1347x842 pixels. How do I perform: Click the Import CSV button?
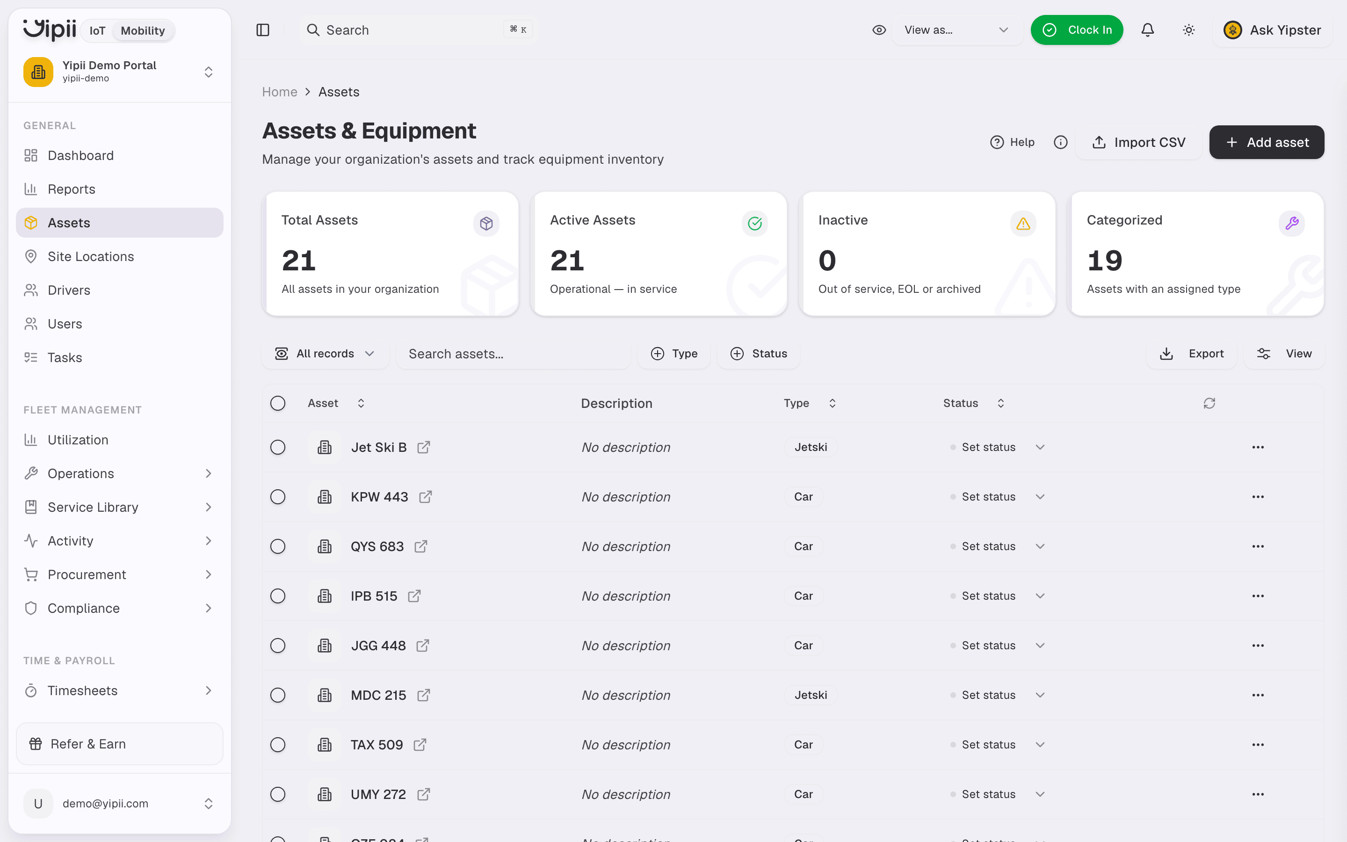tap(1139, 142)
